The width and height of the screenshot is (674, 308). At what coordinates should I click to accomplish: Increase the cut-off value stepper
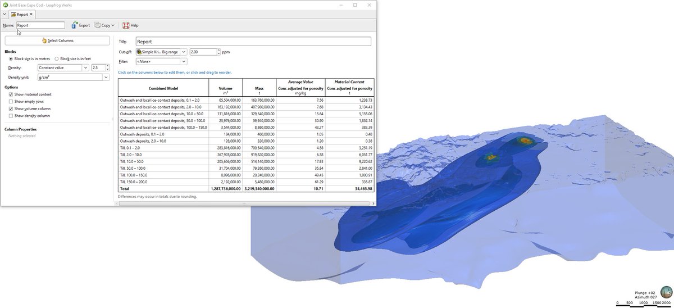click(x=218, y=50)
